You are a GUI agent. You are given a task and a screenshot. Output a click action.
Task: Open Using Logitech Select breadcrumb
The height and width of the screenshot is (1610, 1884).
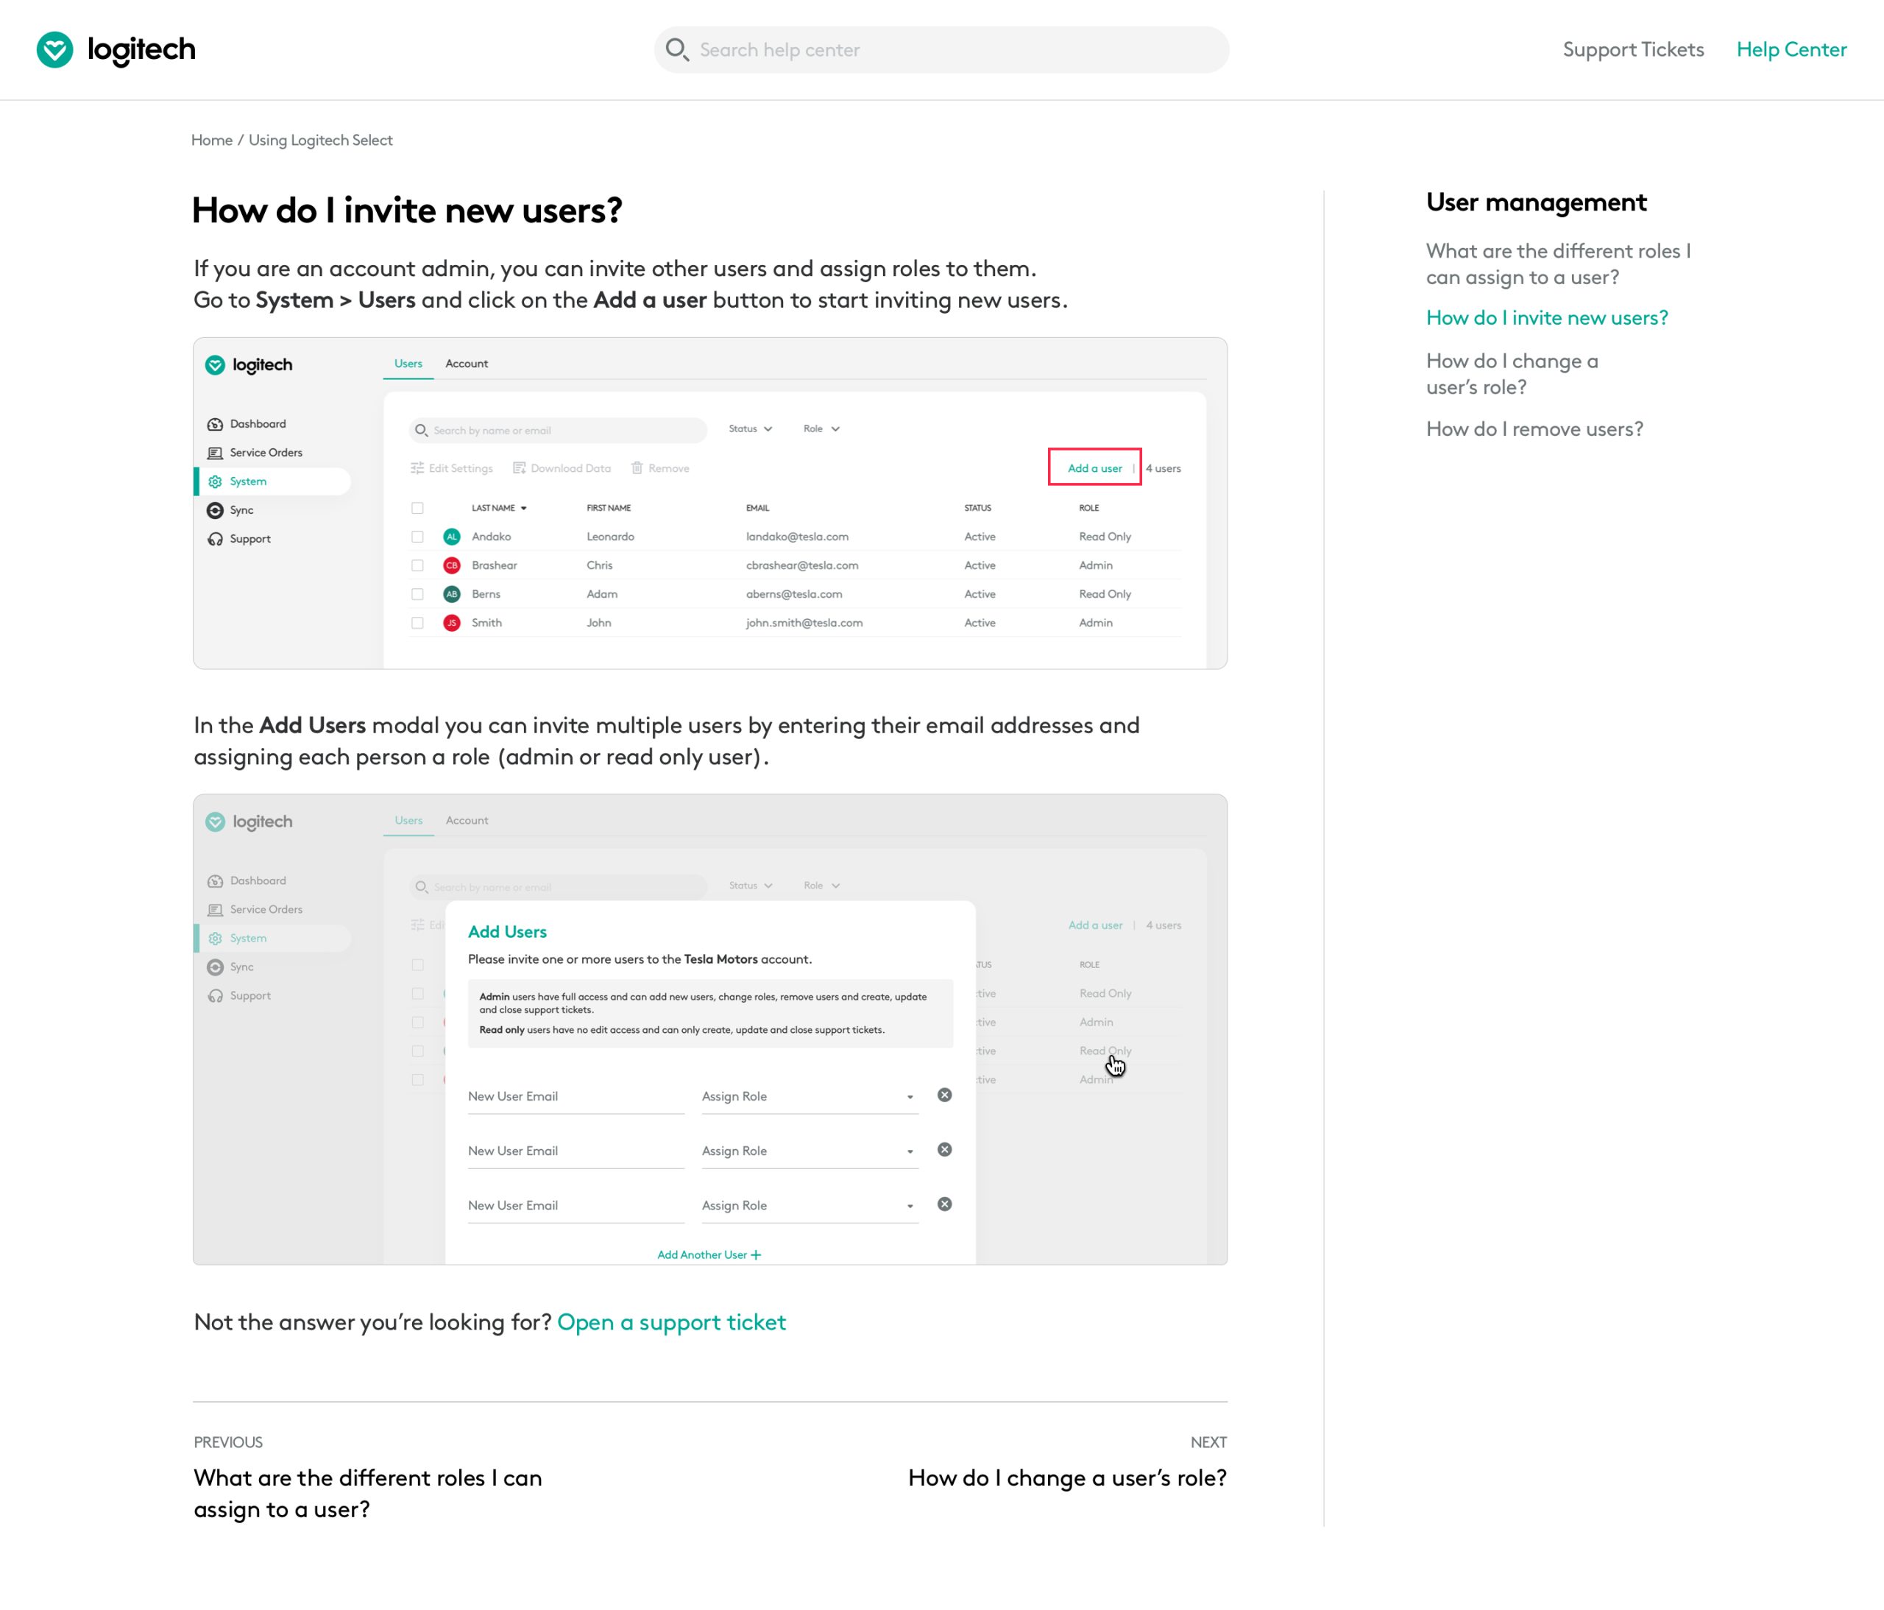click(x=321, y=140)
